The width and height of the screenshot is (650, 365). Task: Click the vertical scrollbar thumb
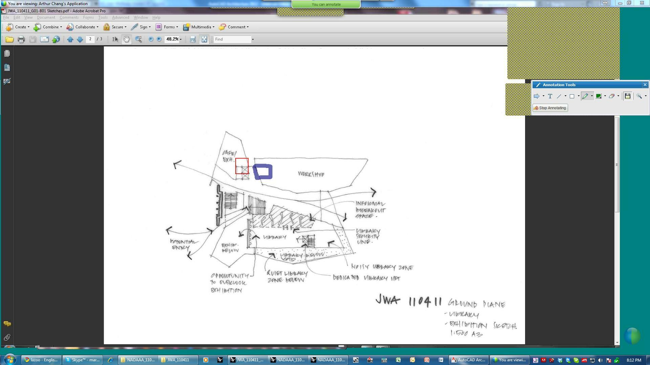coord(617,165)
